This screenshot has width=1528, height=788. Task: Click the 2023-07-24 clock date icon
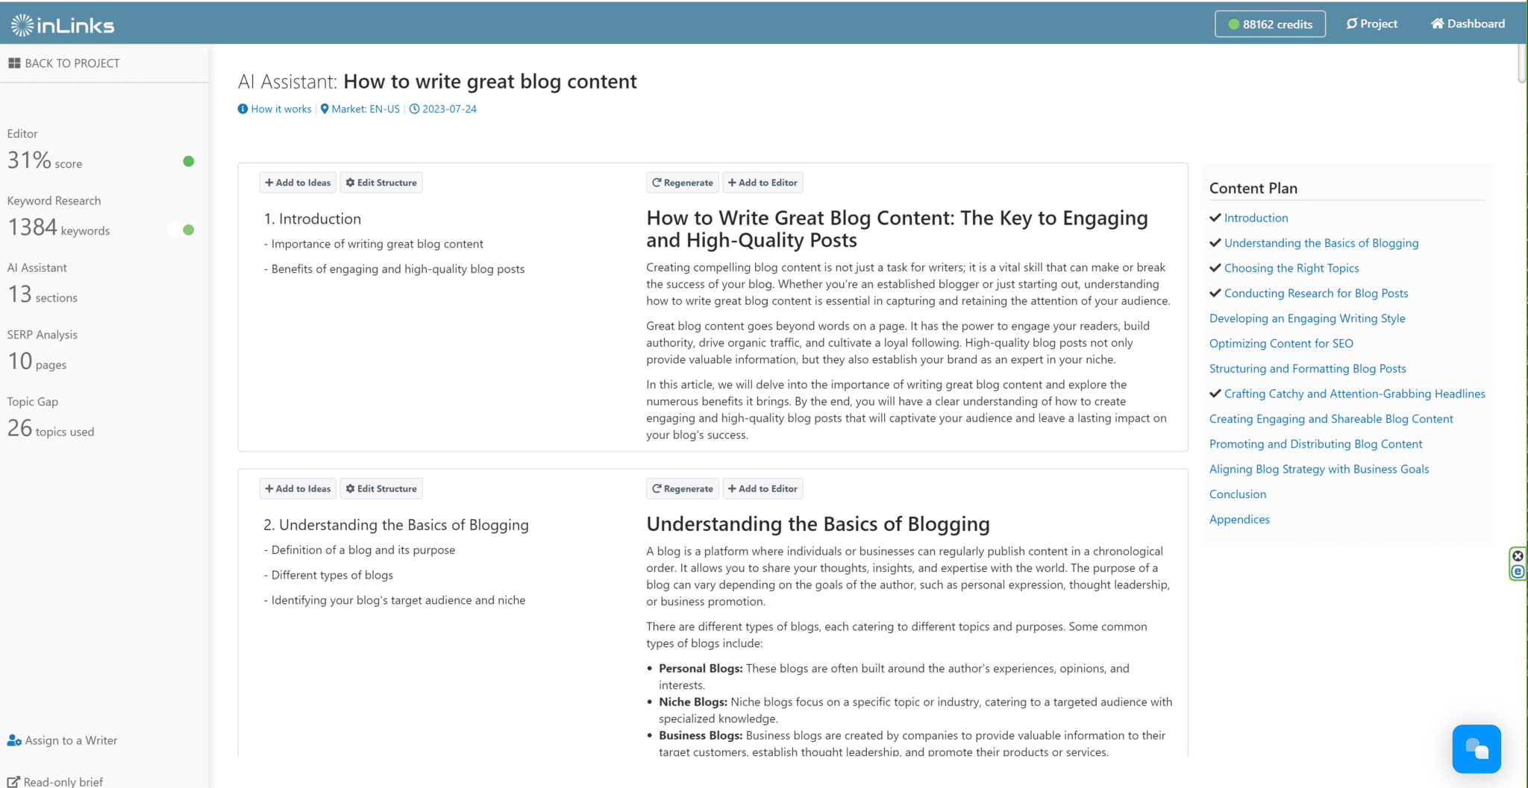pos(414,109)
